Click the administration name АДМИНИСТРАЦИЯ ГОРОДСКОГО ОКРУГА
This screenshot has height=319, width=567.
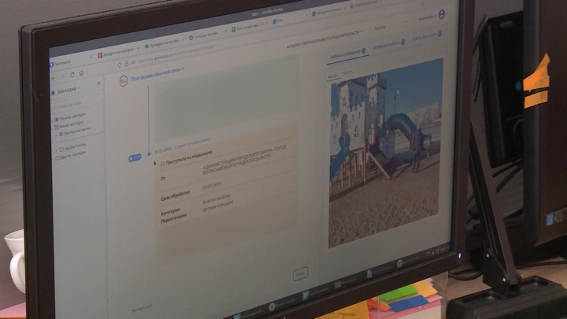[x=244, y=159]
